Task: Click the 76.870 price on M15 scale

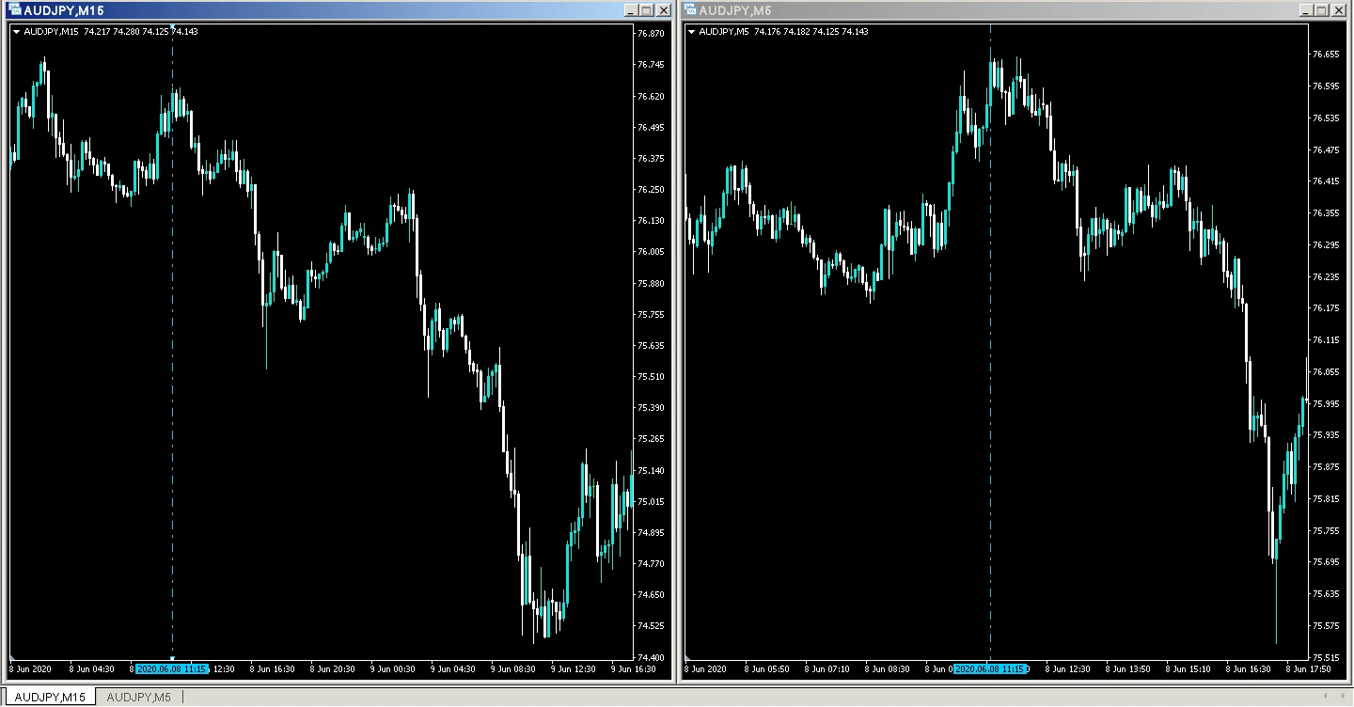Action: [651, 34]
